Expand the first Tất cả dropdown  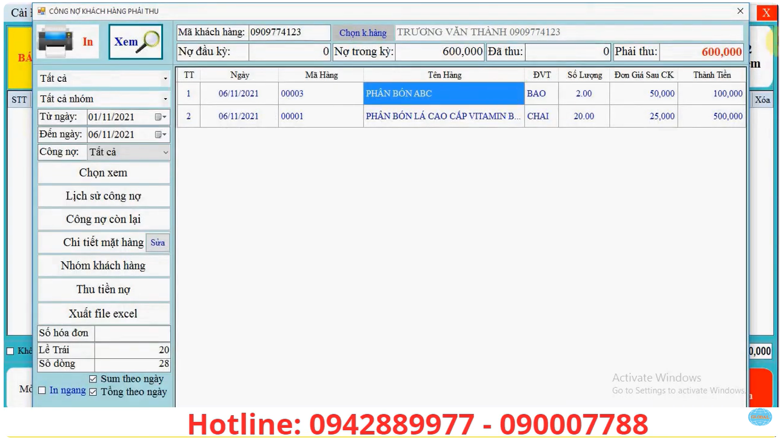(x=165, y=79)
